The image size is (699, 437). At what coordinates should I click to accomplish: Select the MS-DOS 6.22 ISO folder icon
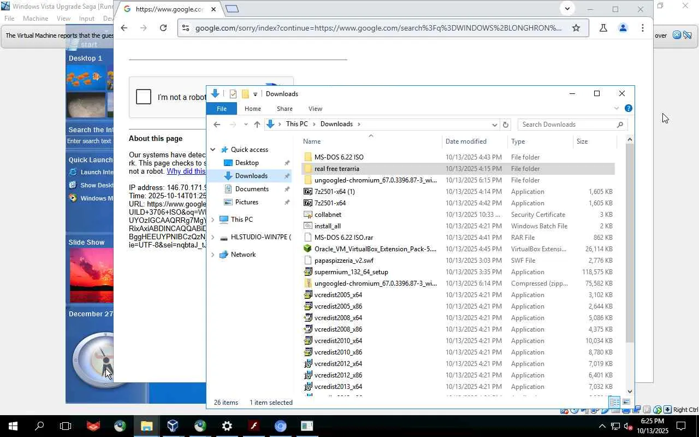point(307,157)
